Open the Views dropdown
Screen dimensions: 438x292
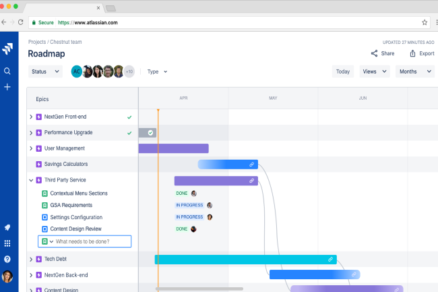click(375, 71)
